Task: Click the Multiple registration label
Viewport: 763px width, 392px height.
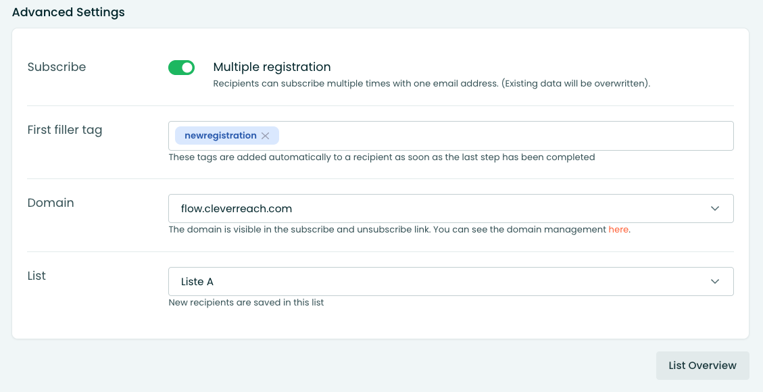Action: pyautogui.click(x=272, y=67)
